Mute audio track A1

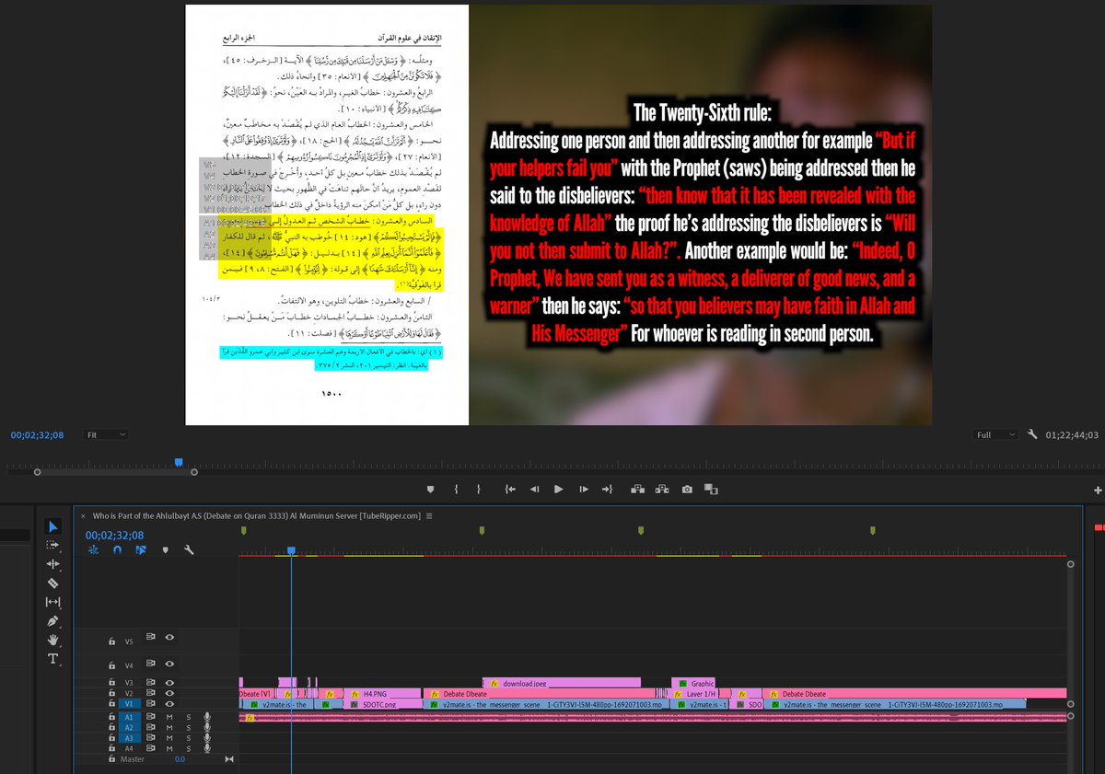[x=169, y=716]
